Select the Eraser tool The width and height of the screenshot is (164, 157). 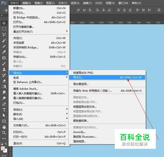click(4, 81)
